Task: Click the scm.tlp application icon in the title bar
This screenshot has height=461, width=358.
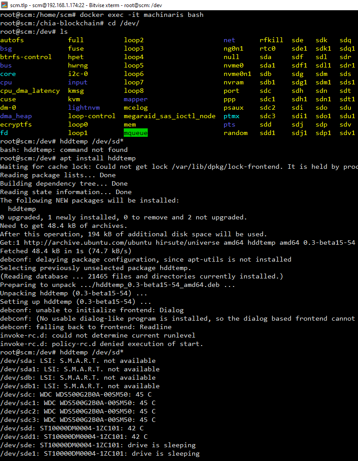Action: 4,5
